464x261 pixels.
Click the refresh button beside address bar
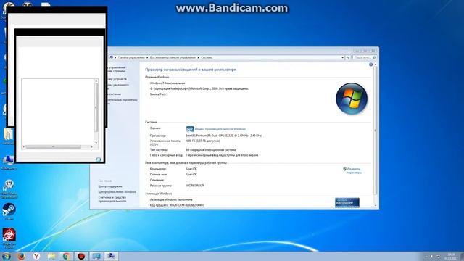(x=348, y=57)
